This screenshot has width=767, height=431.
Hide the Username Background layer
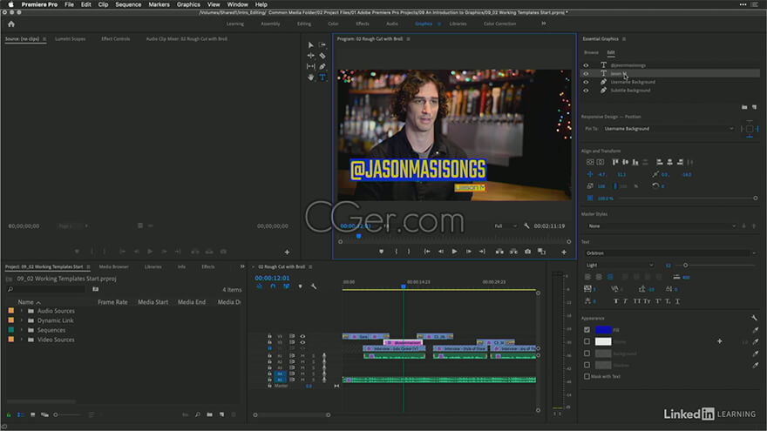click(586, 82)
